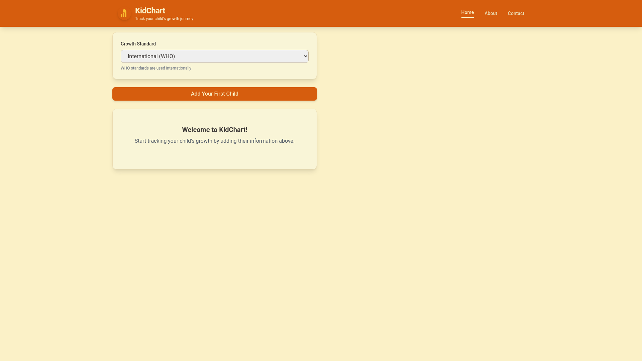The image size is (642, 361).
Task: Open the Contact page link
Action: [x=516, y=13]
